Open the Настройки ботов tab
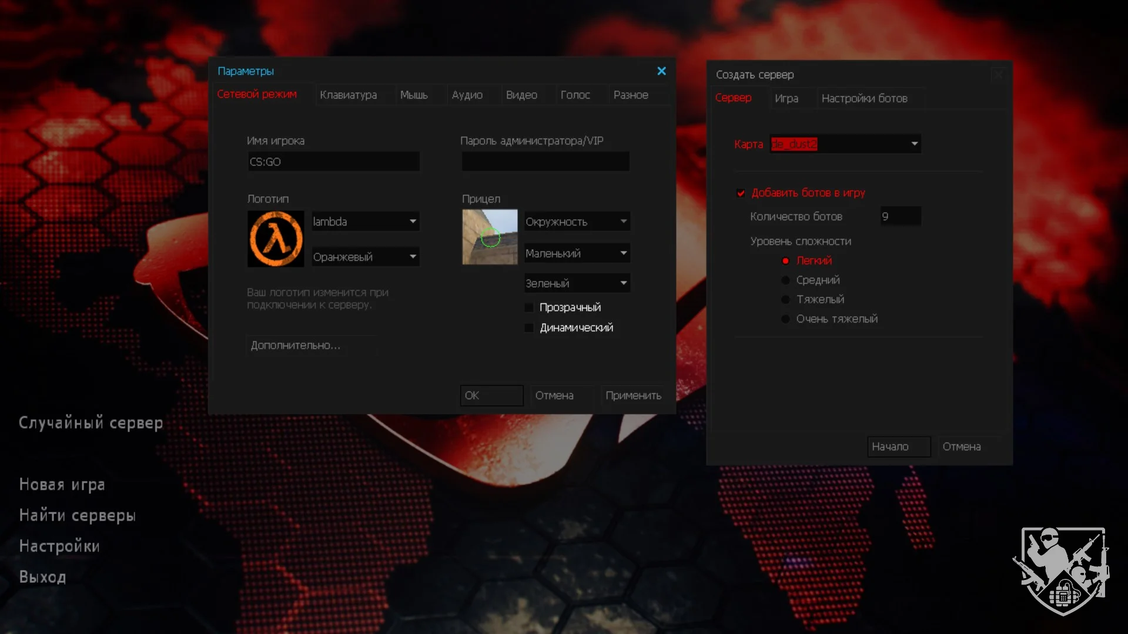The height and width of the screenshot is (634, 1128). [864, 99]
